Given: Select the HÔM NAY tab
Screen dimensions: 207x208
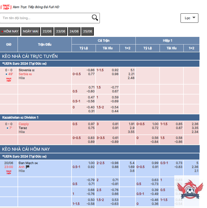Looking at the screenshot, I should [x=10, y=31].
